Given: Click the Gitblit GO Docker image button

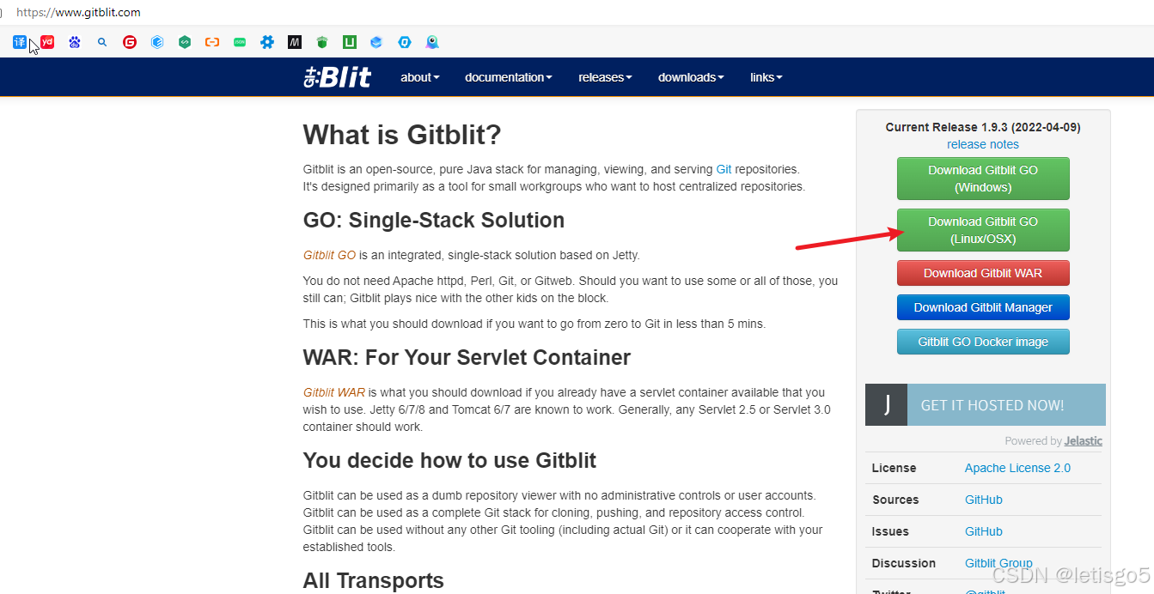Looking at the screenshot, I should tap(983, 342).
